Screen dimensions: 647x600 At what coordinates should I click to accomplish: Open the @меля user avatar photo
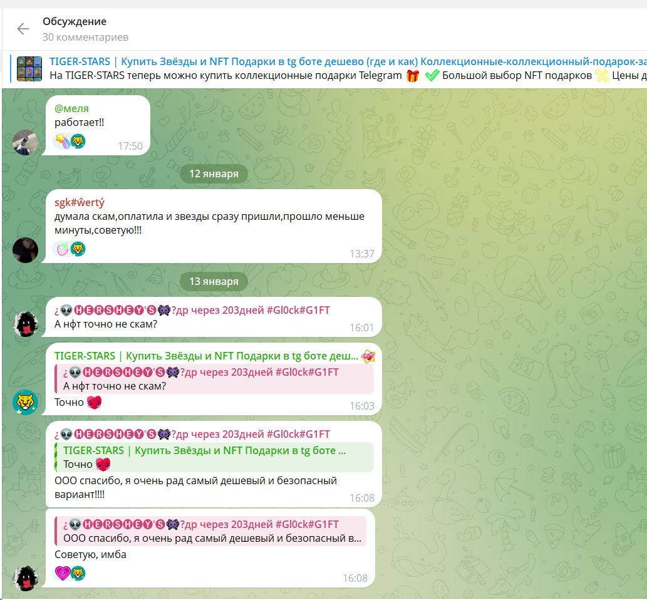26,142
